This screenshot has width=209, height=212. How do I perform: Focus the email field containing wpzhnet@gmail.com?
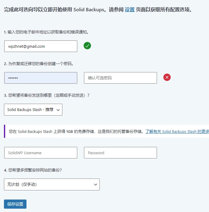point(41,46)
